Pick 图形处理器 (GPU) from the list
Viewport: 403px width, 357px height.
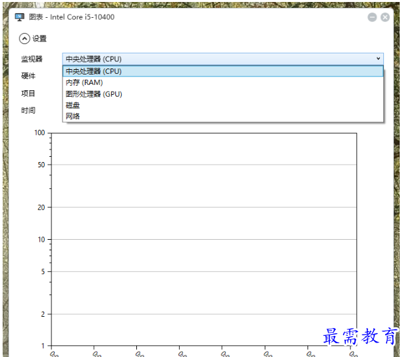click(x=94, y=94)
